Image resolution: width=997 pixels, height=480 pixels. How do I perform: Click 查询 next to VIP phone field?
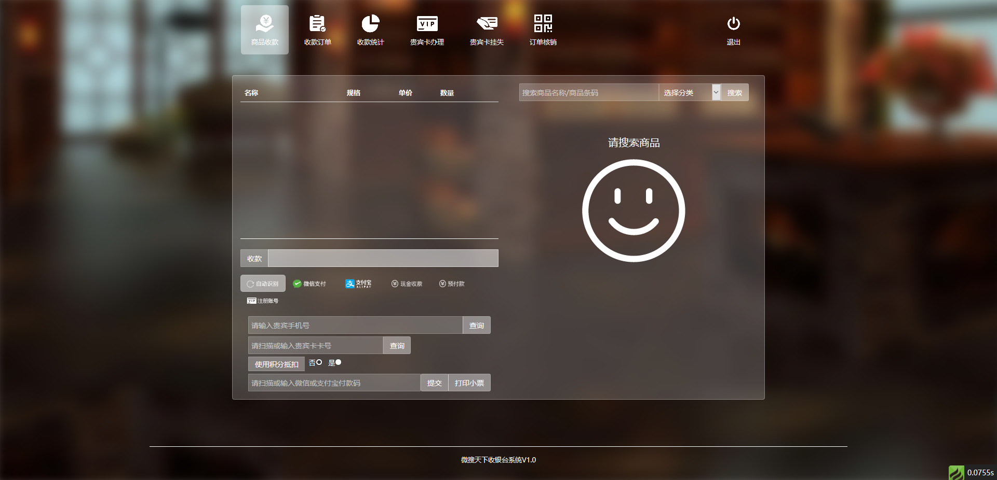click(x=476, y=326)
